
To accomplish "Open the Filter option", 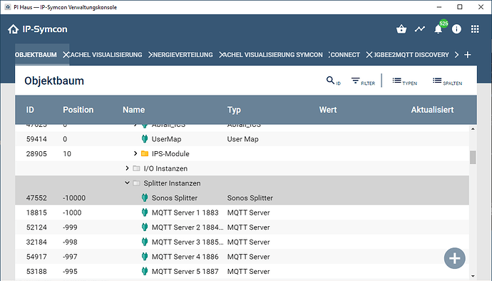I will (x=363, y=81).
